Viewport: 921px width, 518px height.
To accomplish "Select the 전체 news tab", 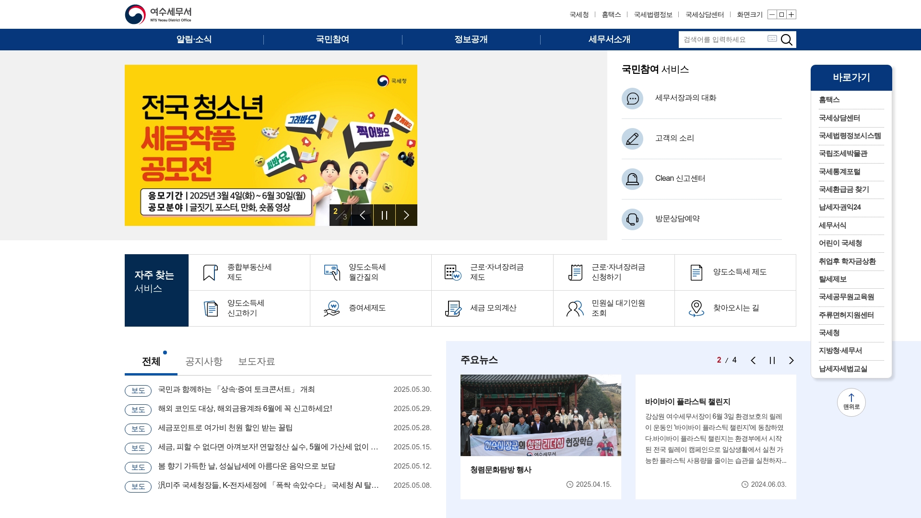I will click(x=151, y=361).
